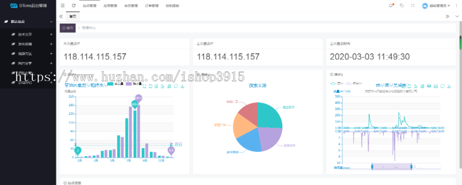462x185 pixels.
Task: Click the zoom reset icon in bar chart toolbox
Action: click(150, 86)
